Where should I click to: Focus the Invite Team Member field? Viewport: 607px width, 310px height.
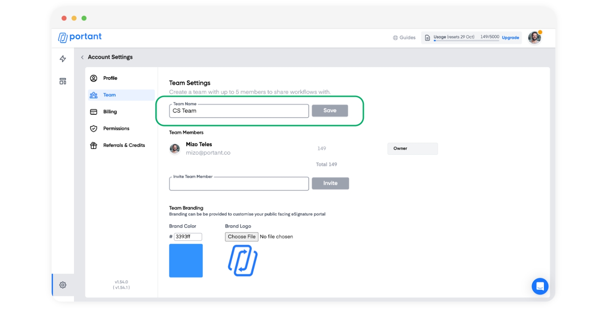(x=239, y=184)
